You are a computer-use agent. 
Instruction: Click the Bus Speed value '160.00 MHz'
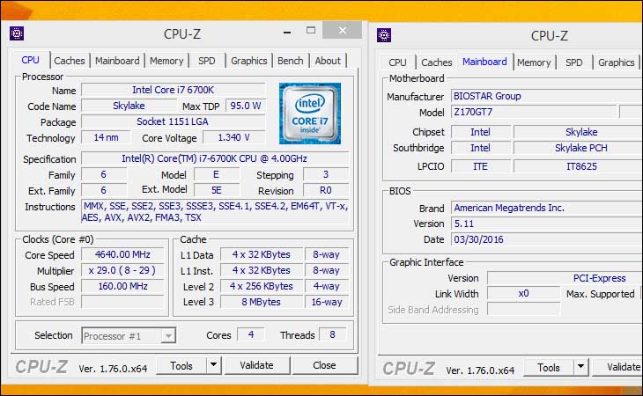click(122, 286)
